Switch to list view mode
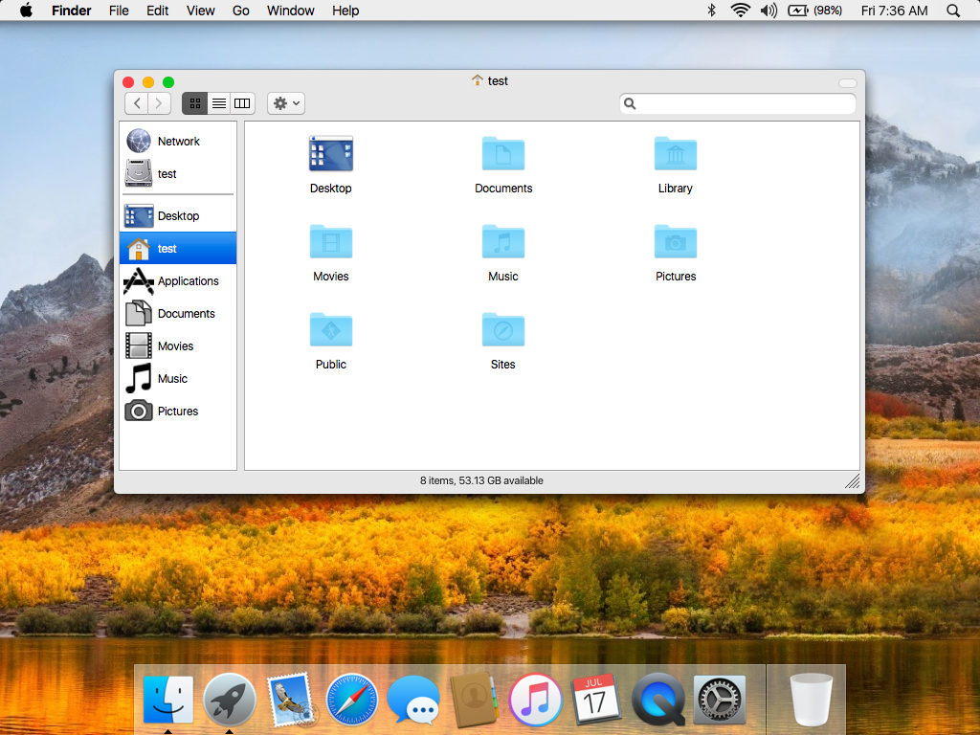 click(219, 103)
